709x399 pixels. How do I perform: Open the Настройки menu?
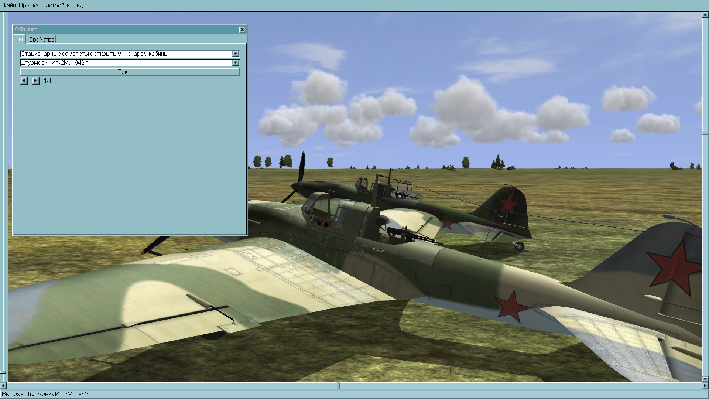click(x=55, y=5)
